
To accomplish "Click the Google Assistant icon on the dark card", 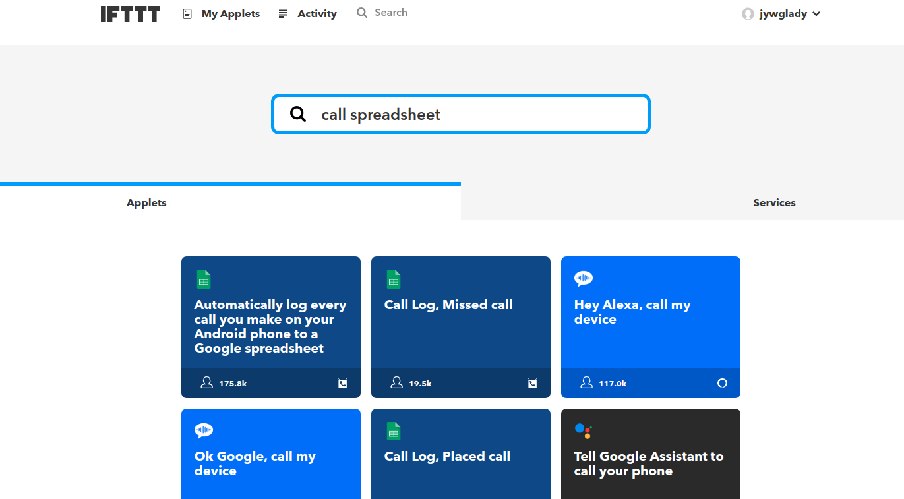I will point(583,431).
